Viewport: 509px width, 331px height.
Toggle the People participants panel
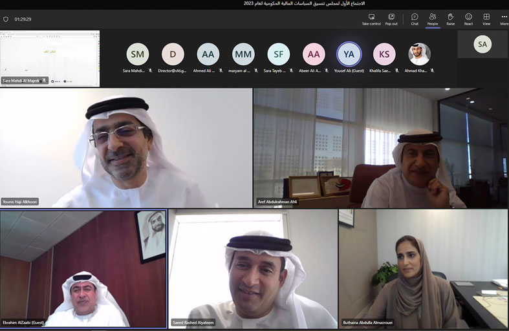coord(432,19)
